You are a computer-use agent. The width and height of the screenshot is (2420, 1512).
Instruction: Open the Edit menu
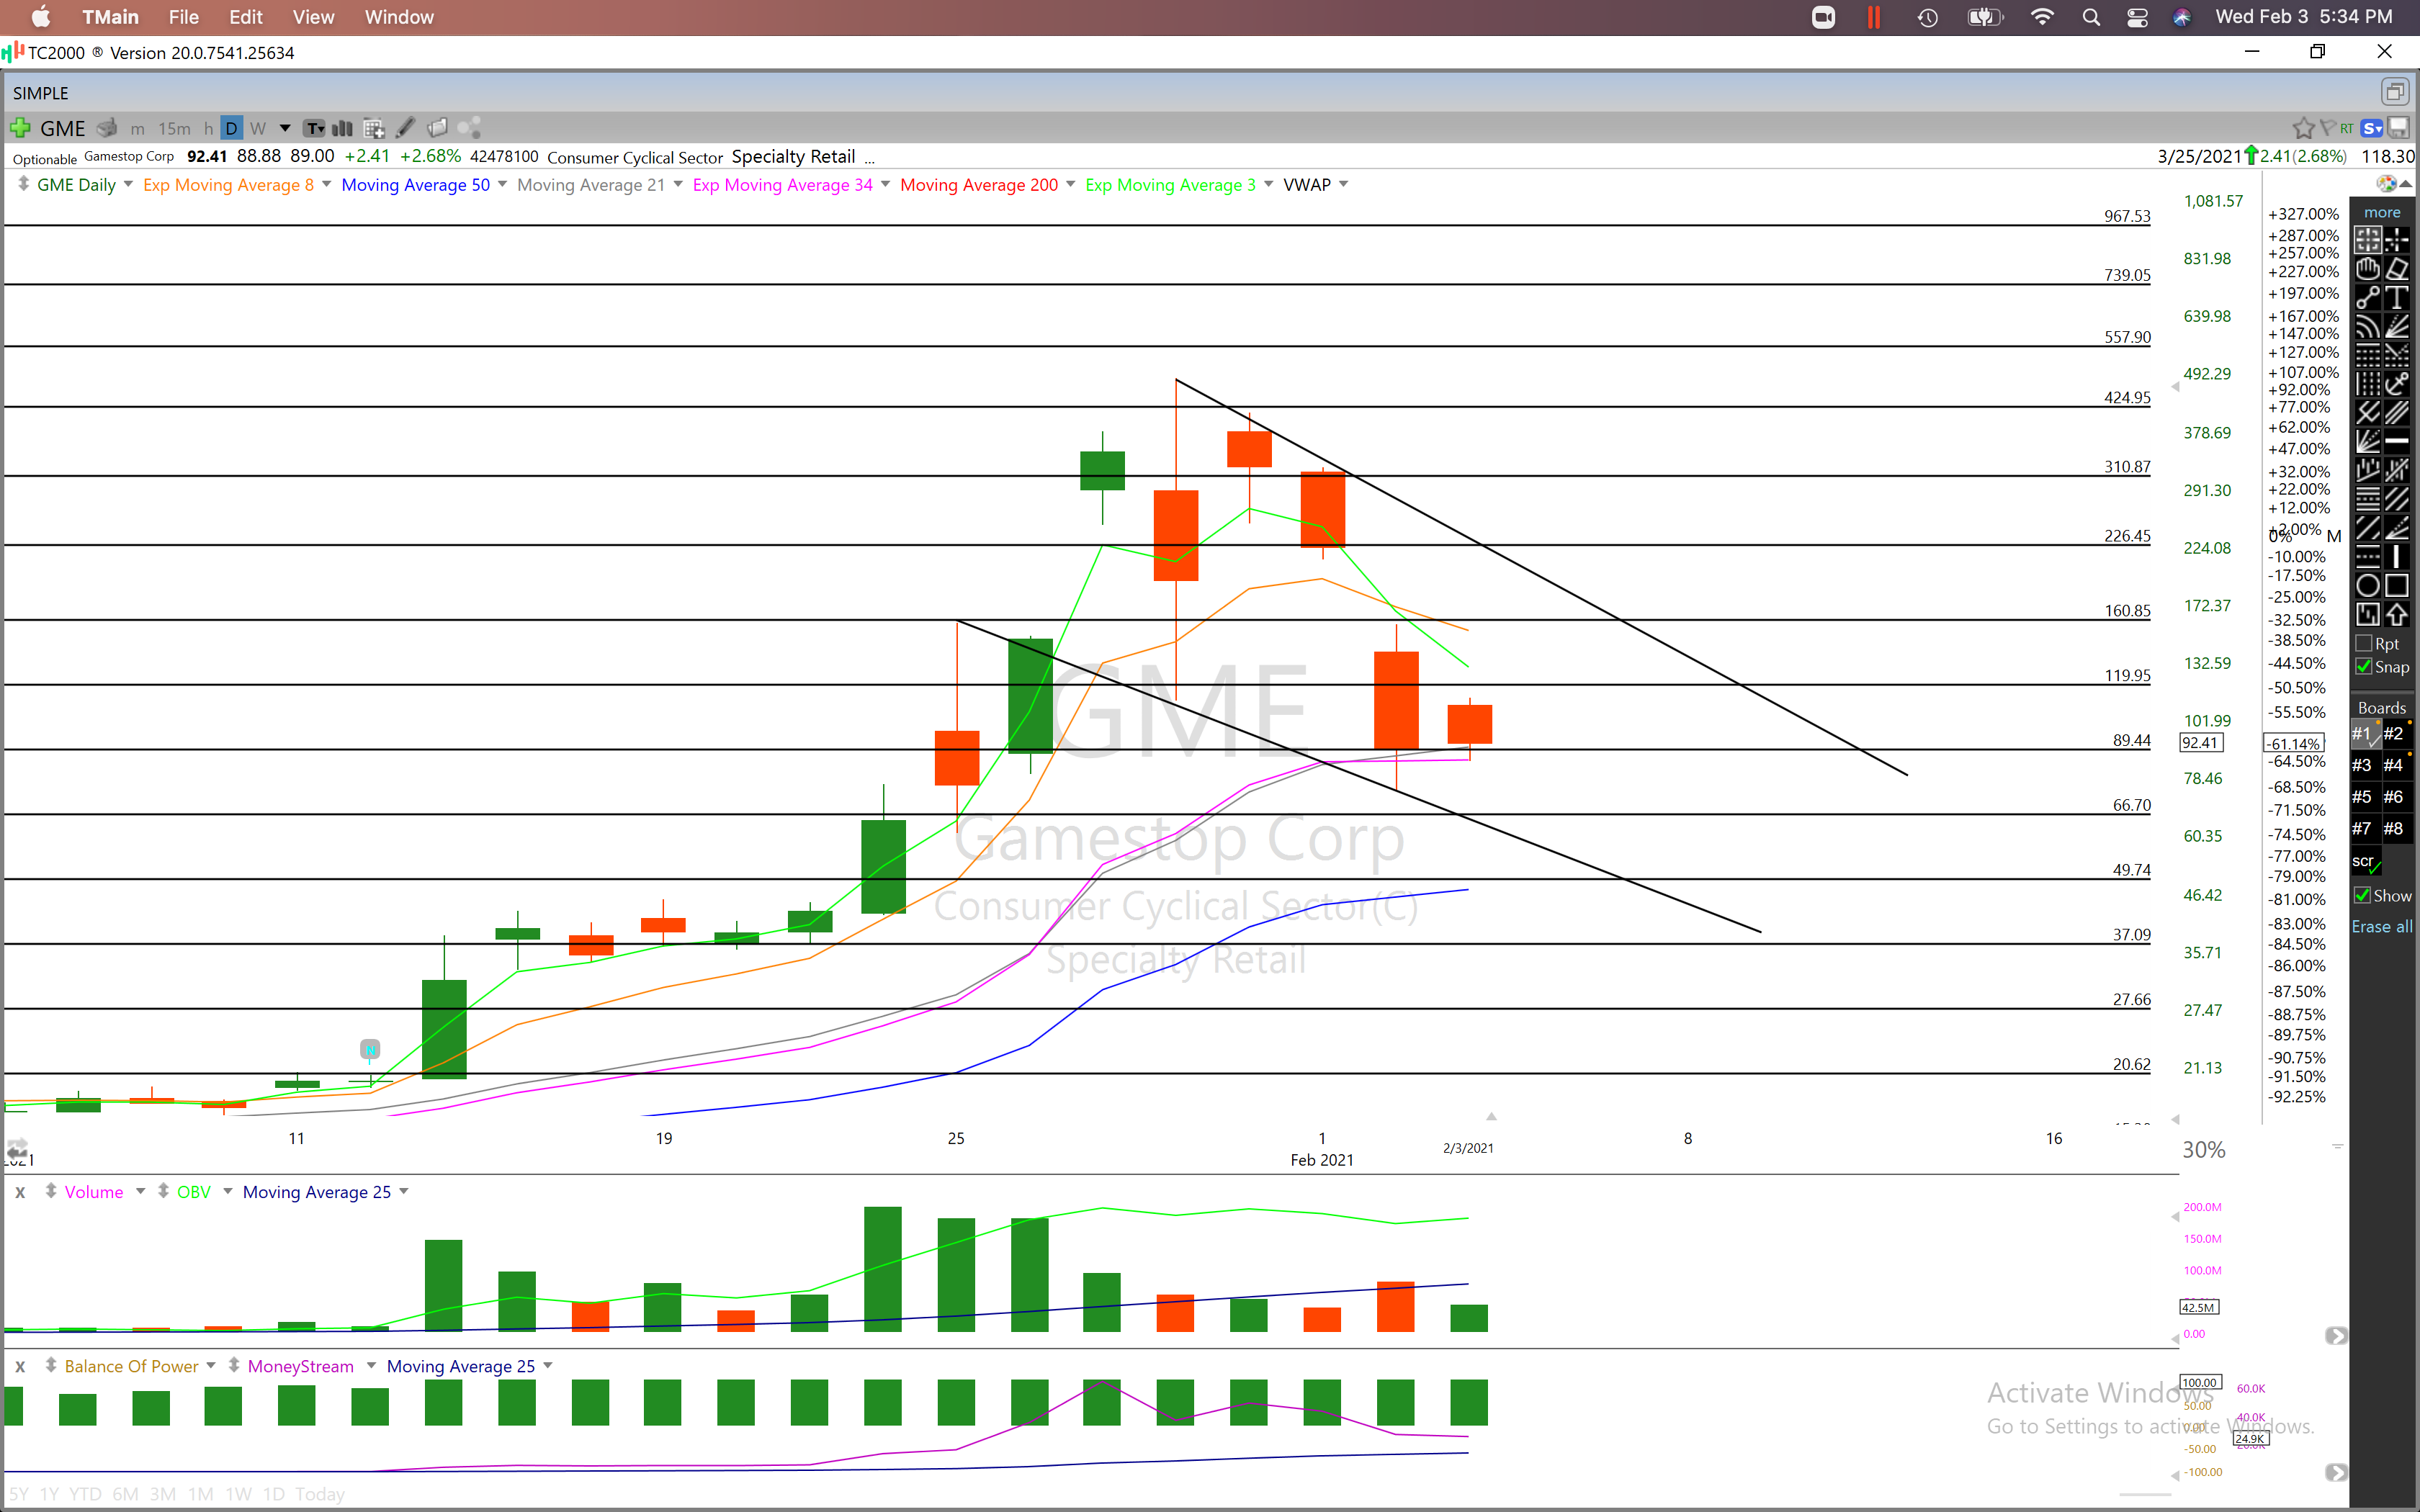(x=245, y=17)
